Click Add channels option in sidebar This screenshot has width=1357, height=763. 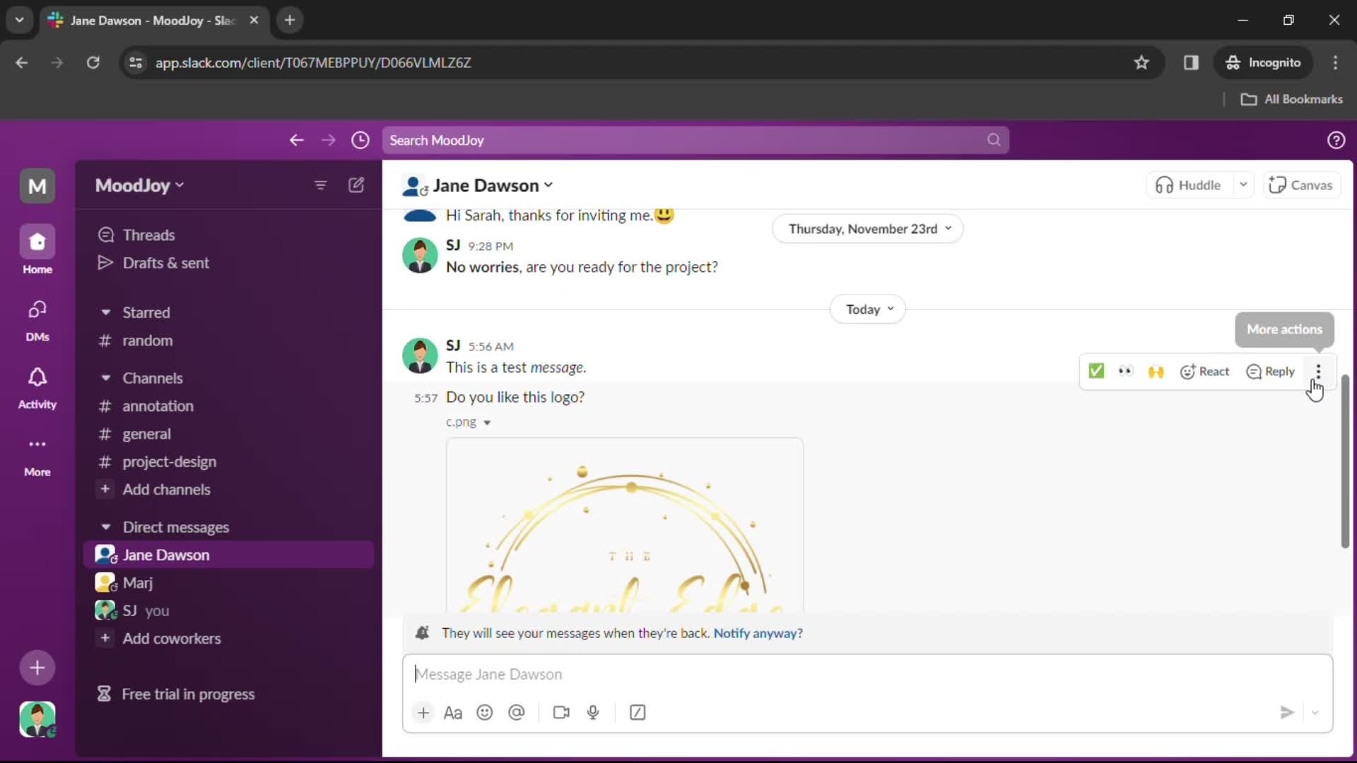tap(166, 488)
